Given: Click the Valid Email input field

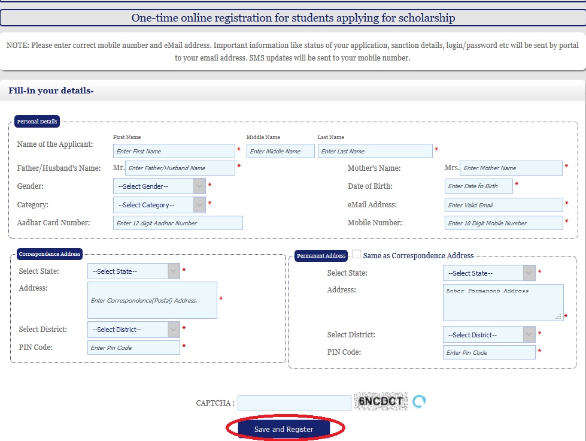Looking at the screenshot, I should tap(504, 205).
